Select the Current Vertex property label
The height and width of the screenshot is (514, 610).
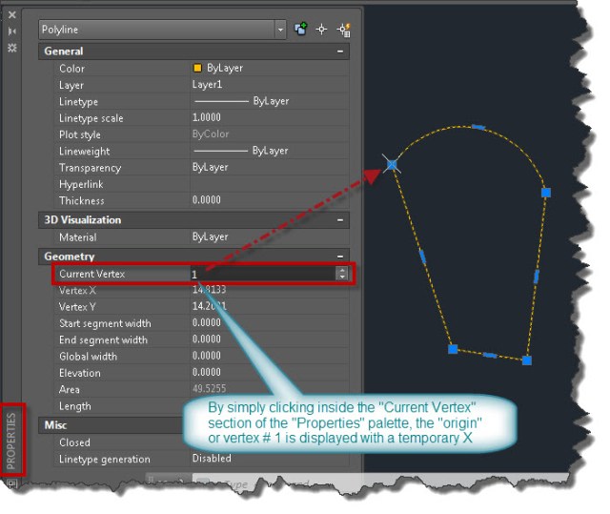[x=91, y=274]
